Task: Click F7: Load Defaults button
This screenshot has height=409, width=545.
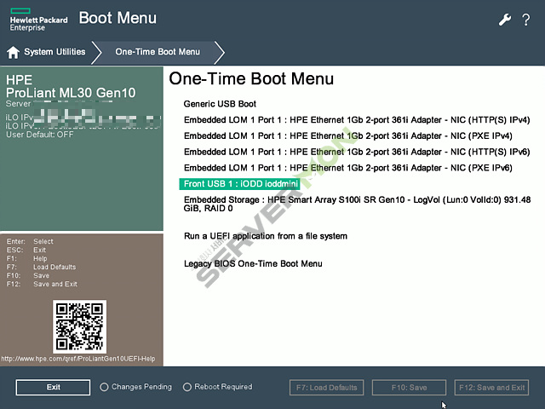Action: (326, 388)
